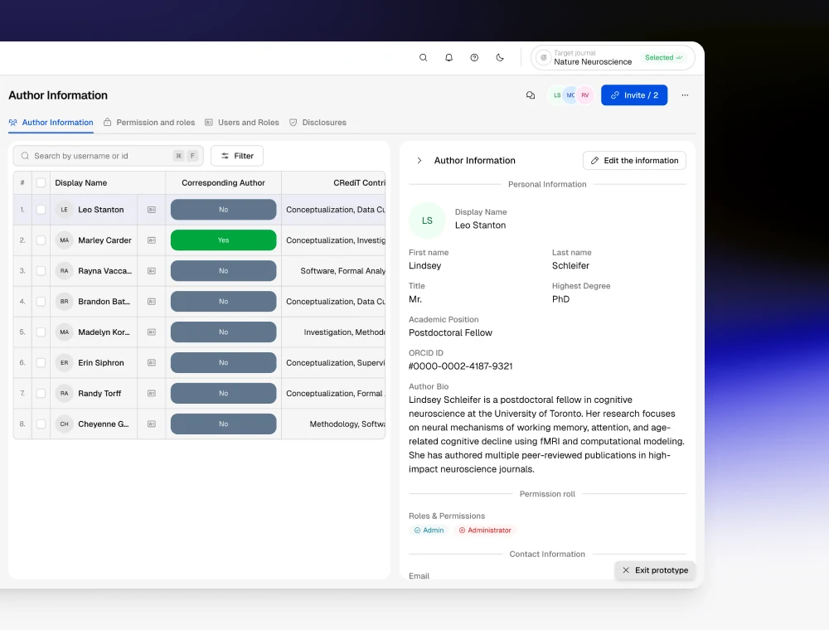Click the Admin role tag
This screenshot has width=829, height=630.
tap(429, 531)
